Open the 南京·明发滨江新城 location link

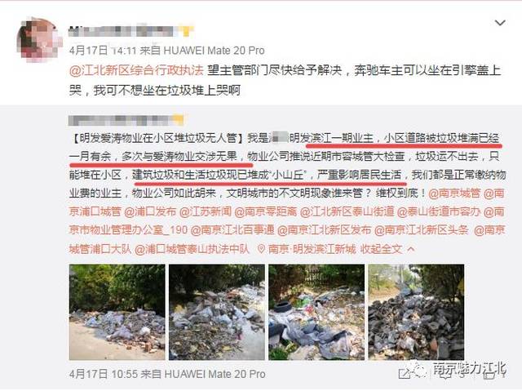[x=312, y=249]
